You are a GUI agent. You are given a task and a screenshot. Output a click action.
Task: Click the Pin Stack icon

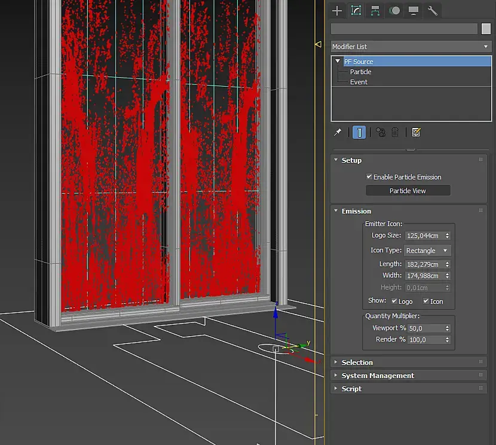click(338, 132)
